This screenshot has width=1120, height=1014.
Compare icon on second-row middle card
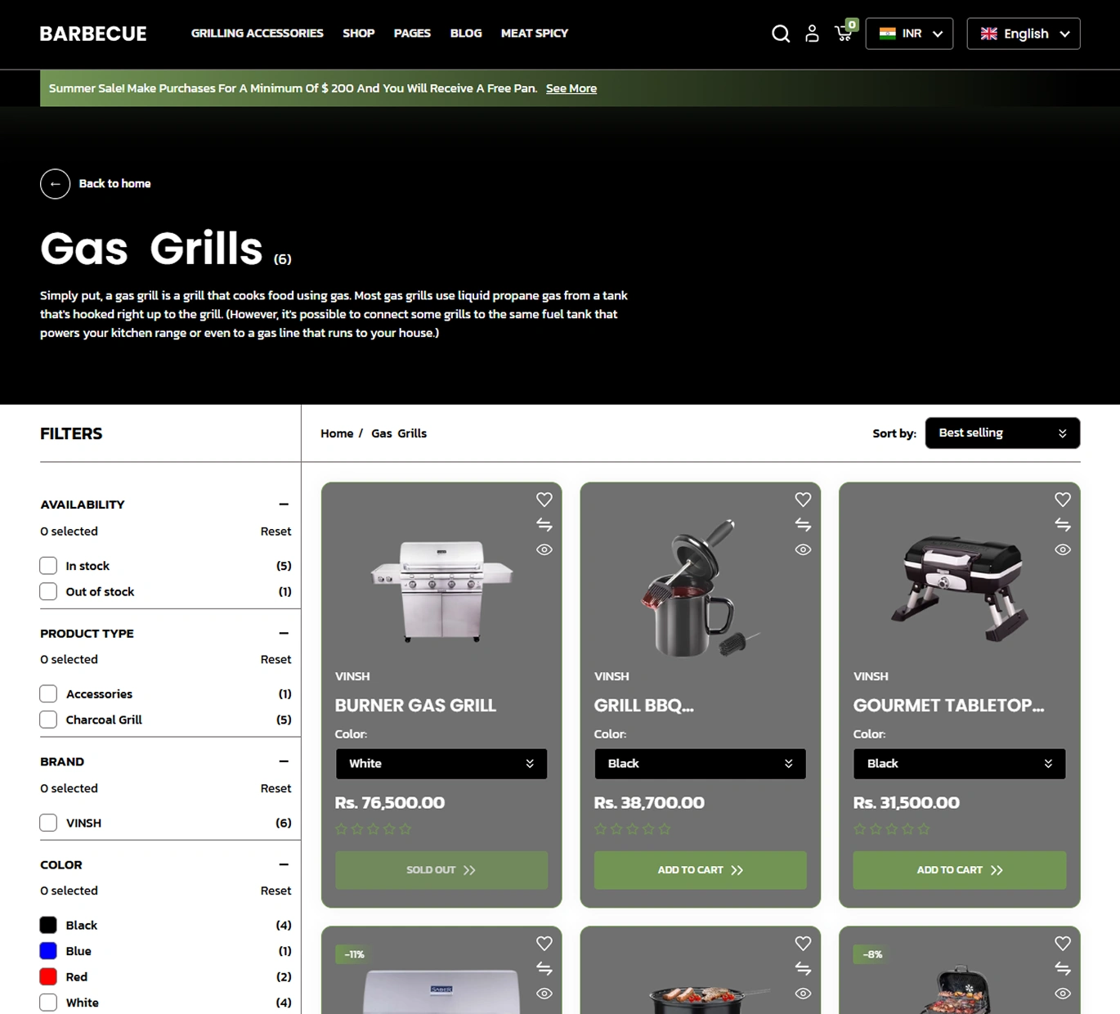[803, 969]
